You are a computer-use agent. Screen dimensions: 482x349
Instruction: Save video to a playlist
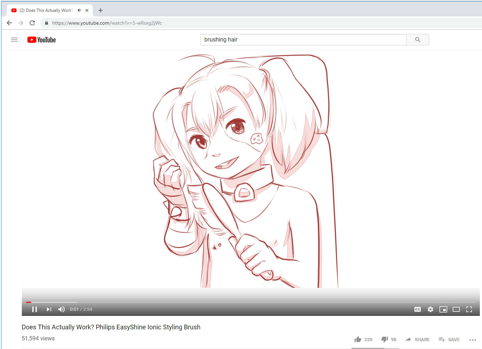point(449,339)
